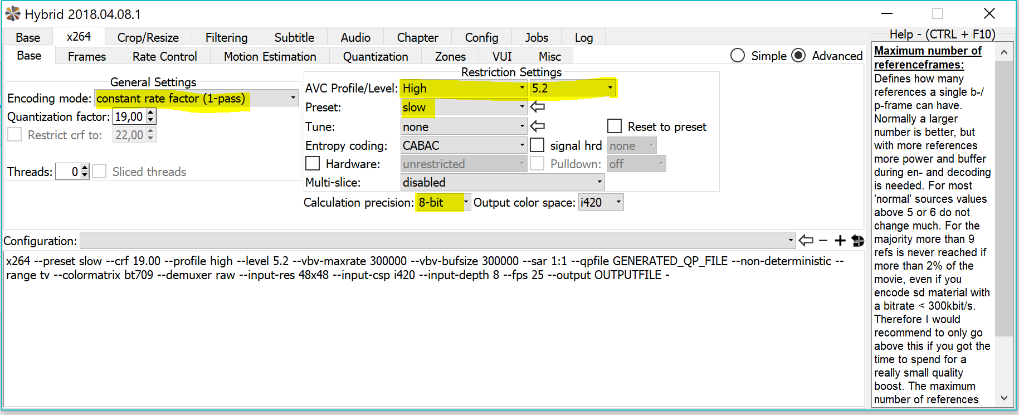
Task: Open the Chapter tab
Action: click(417, 37)
